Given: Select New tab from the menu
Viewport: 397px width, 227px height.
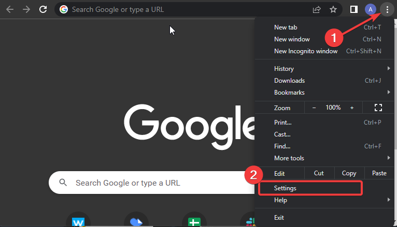Looking at the screenshot, I should pyautogui.click(x=325, y=27).
